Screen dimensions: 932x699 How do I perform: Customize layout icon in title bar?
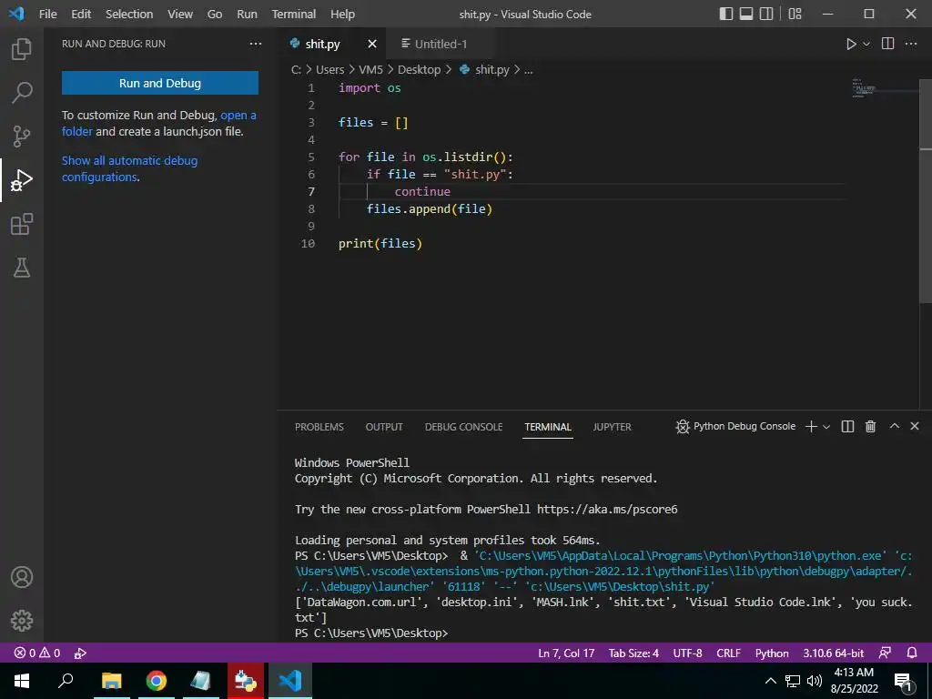point(795,14)
